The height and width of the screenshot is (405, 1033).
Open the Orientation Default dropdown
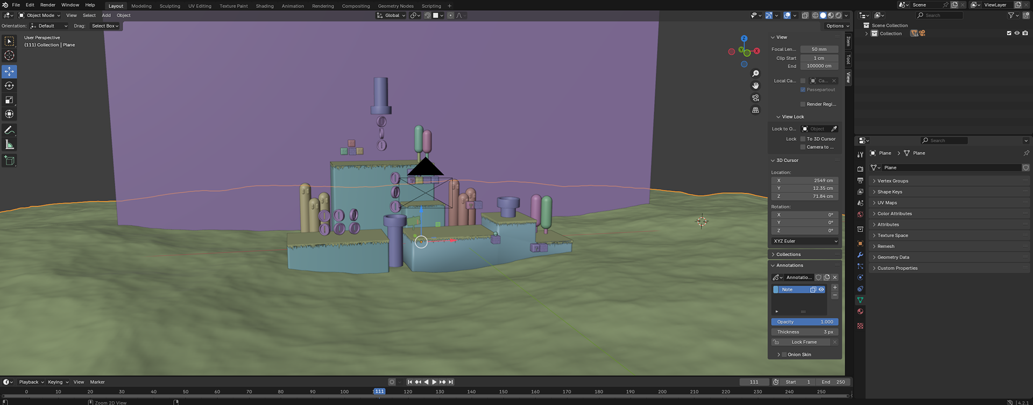click(x=49, y=26)
